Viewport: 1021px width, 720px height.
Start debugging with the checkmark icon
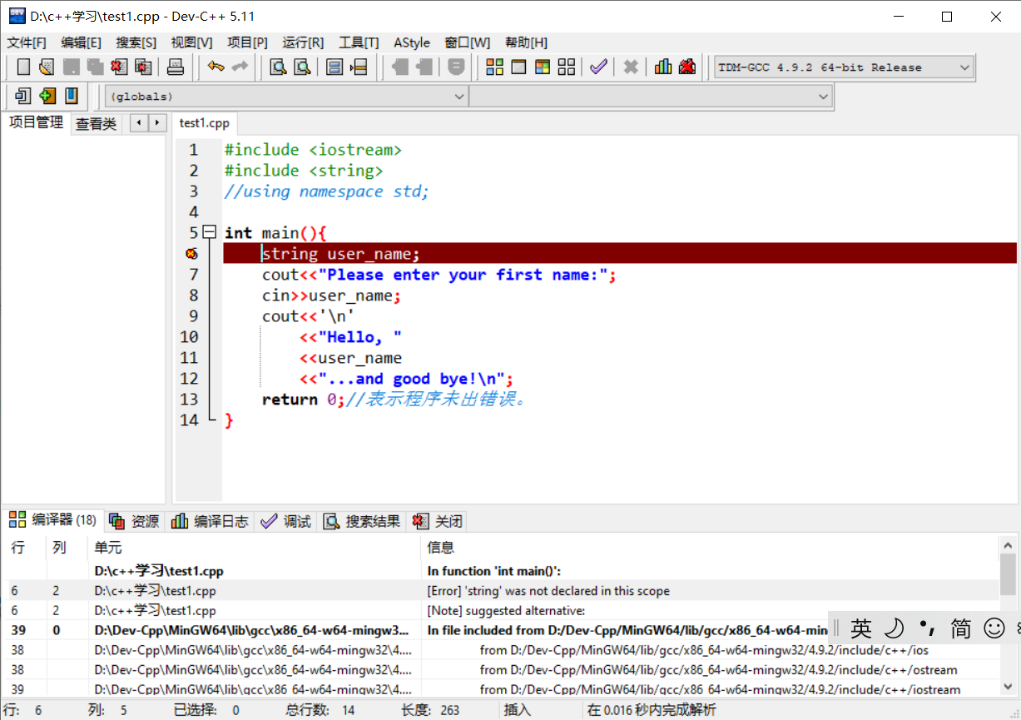[598, 67]
